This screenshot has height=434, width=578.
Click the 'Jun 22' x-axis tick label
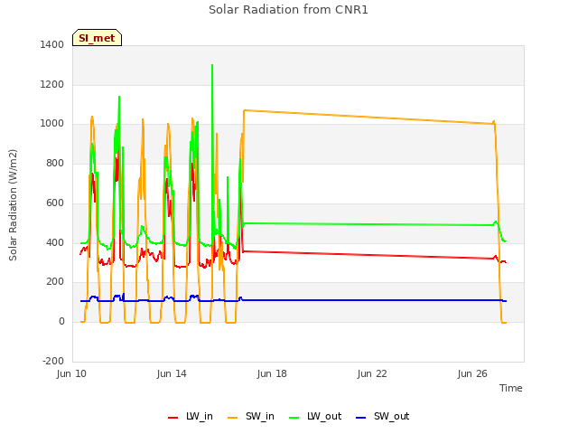click(x=372, y=373)
